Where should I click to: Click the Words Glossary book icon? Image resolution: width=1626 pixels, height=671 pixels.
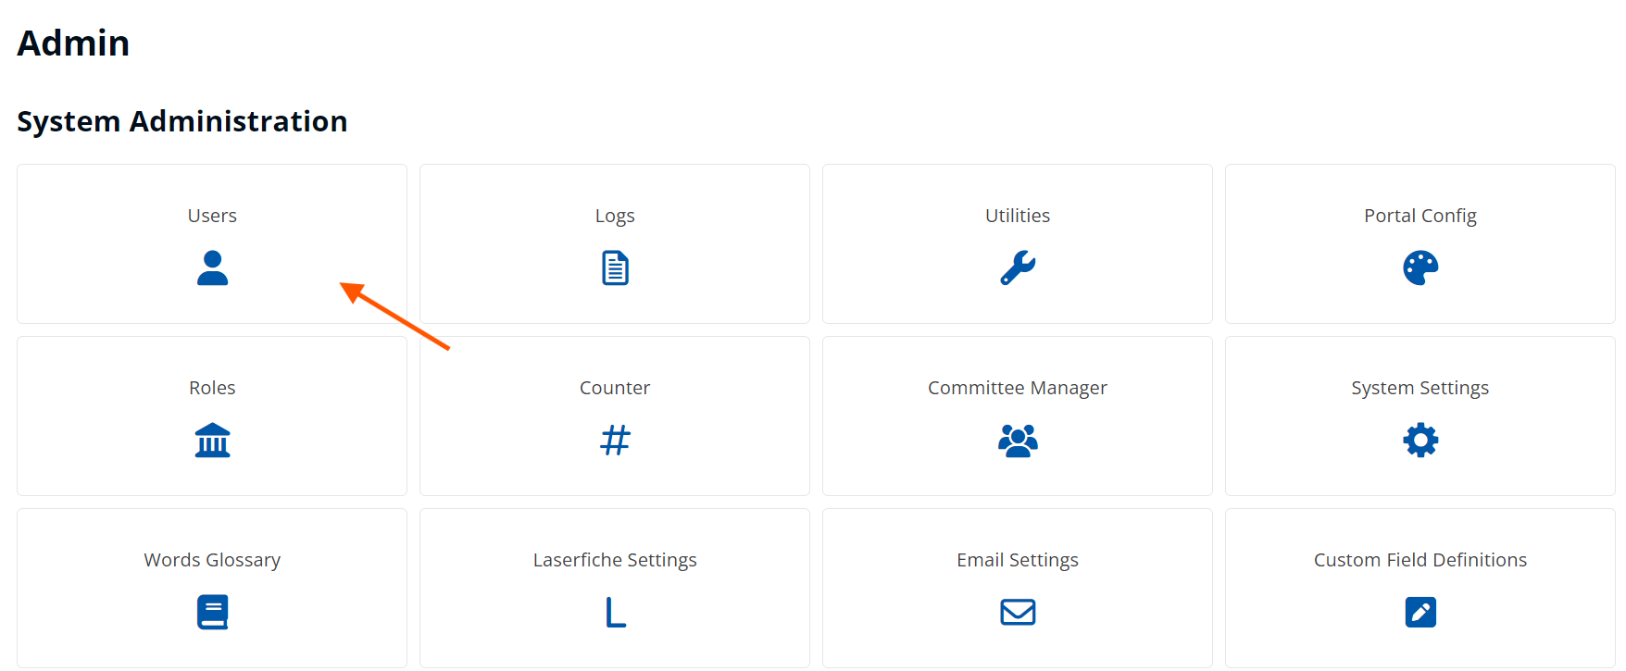coord(212,612)
